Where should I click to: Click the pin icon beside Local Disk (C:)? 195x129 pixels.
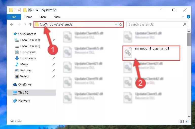pos(54,40)
